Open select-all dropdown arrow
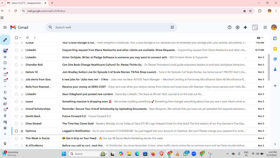Viewport: 280px width, 158px height. click(20, 38)
